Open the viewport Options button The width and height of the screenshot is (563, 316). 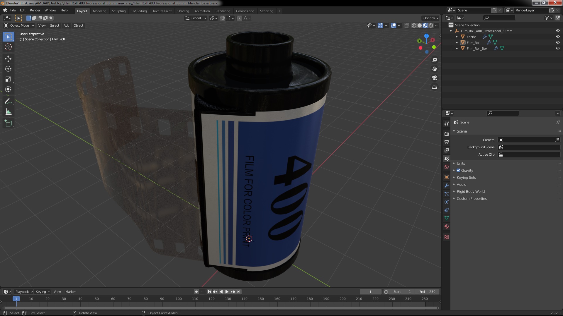[x=430, y=18]
